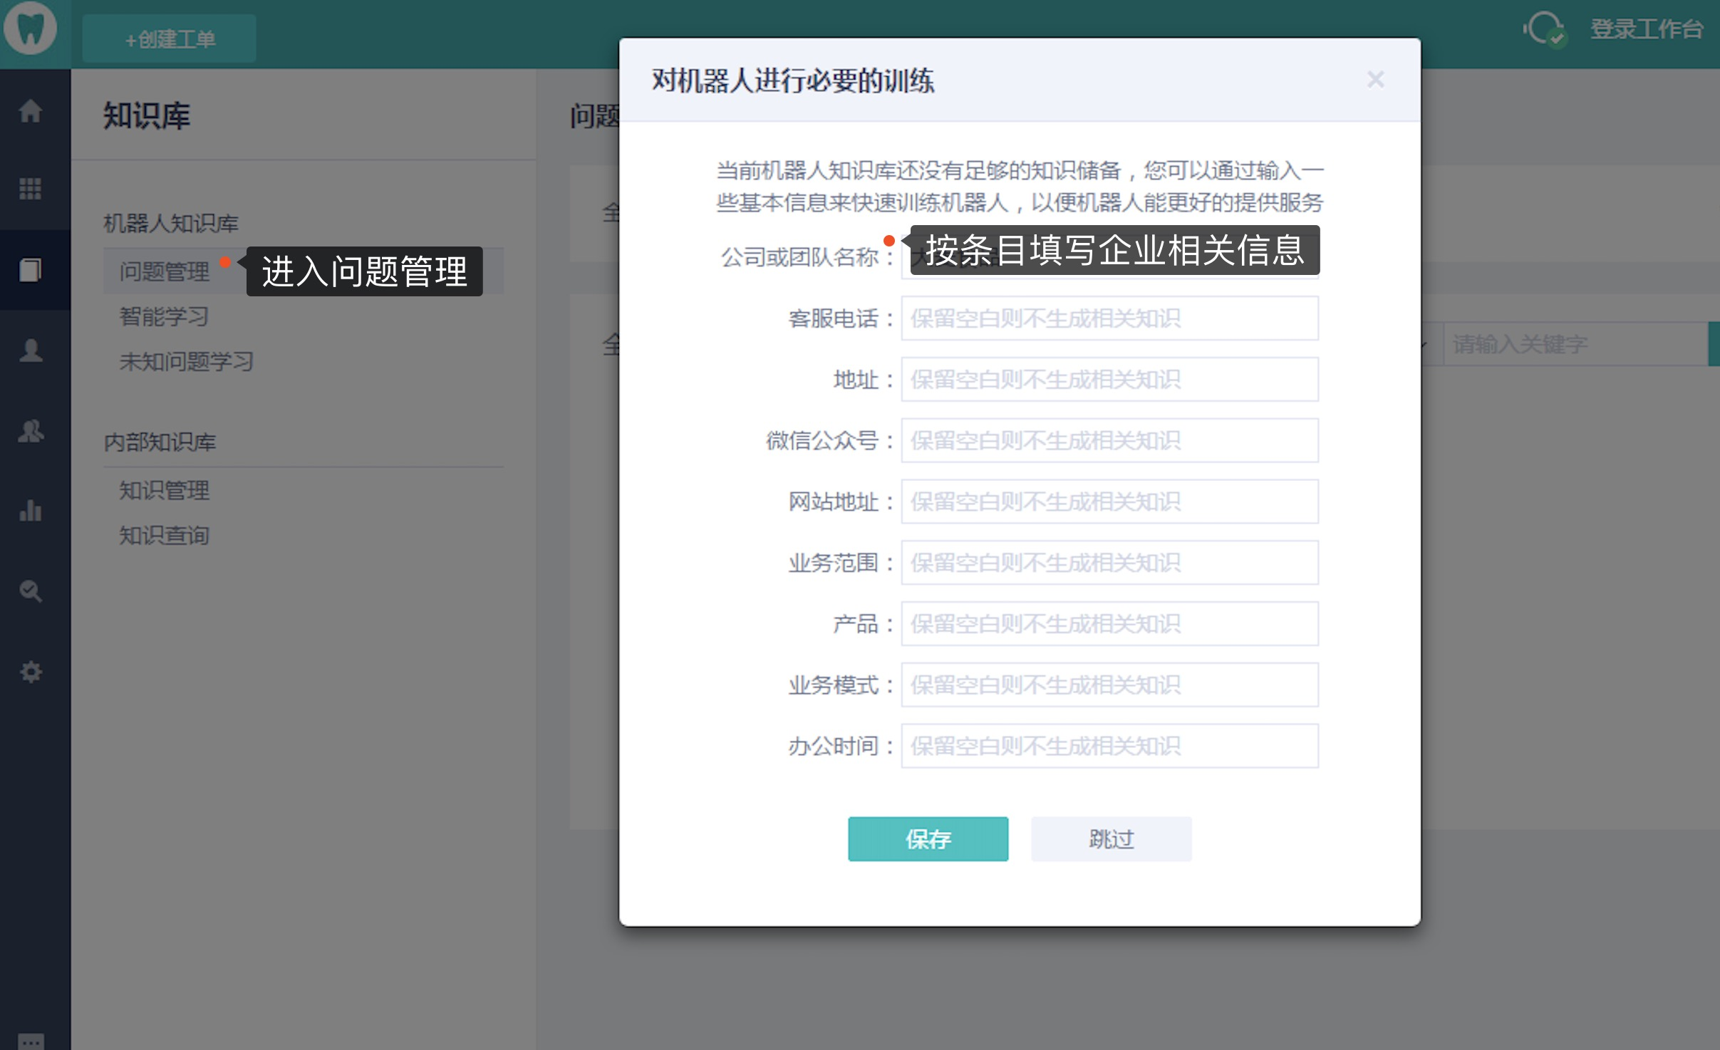Open the settings gear icon in sidebar
This screenshot has width=1720, height=1050.
pos(30,672)
